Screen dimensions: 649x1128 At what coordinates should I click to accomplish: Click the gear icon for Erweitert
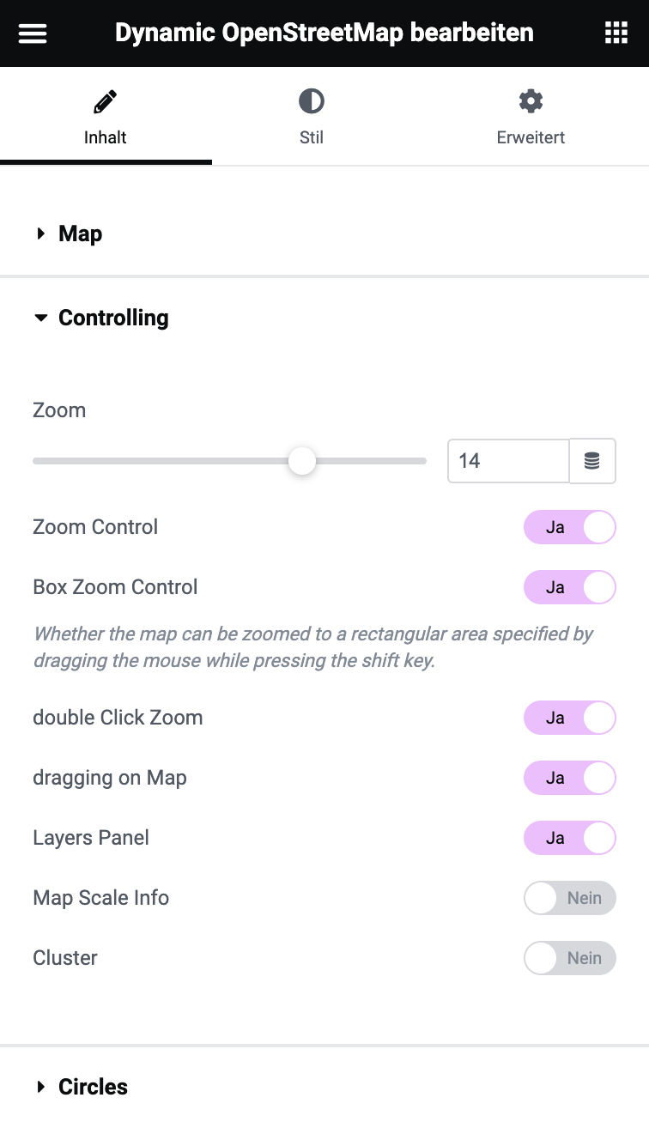click(531, 101)
